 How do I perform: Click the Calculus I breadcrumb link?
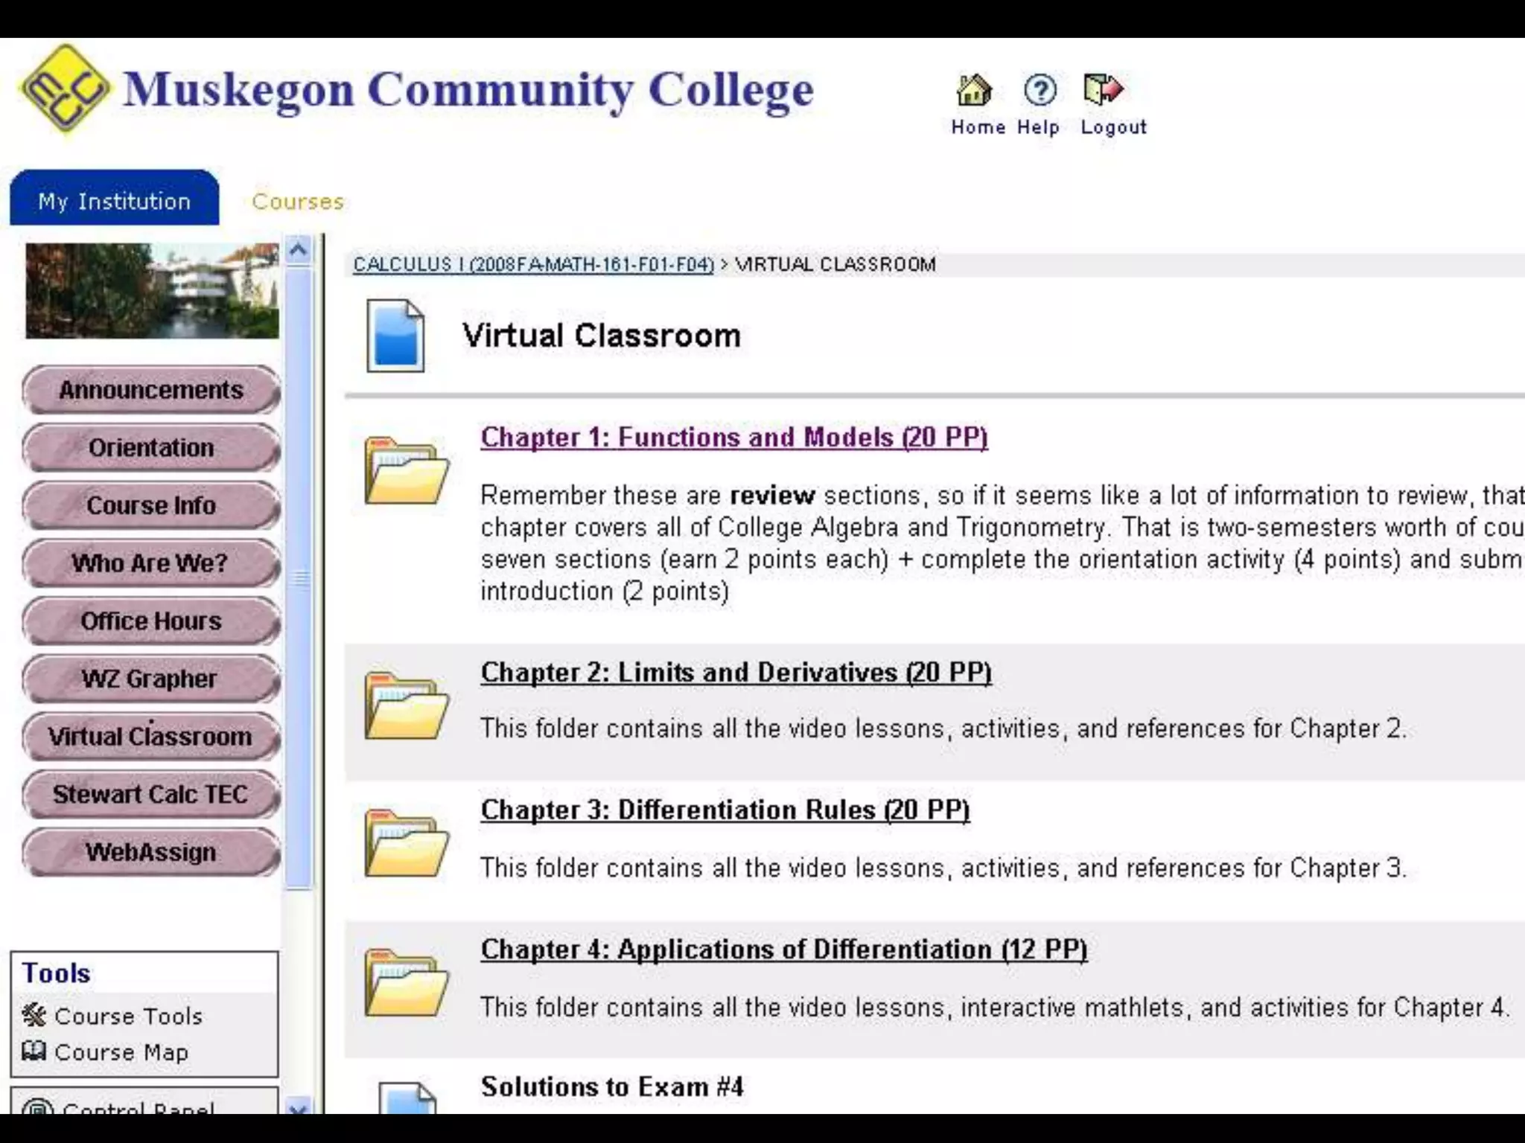click(x=533, y=264)
